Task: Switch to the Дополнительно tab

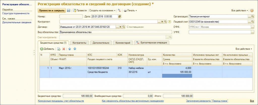Action: coord(101,43)
